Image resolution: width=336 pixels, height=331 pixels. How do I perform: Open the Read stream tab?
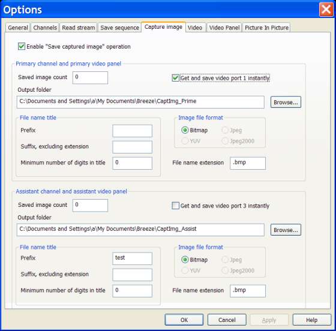coord(79,28)
